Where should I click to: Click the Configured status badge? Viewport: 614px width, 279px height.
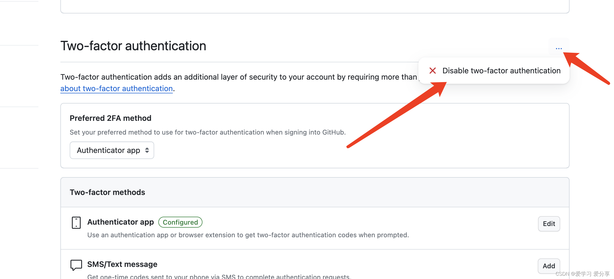(x=180, y=222)
